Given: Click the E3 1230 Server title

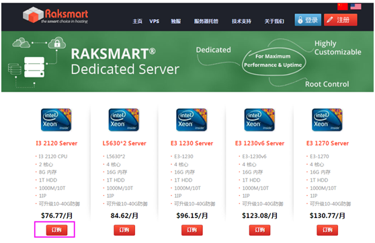Looking at the screenshot, I should click(192, 143).
